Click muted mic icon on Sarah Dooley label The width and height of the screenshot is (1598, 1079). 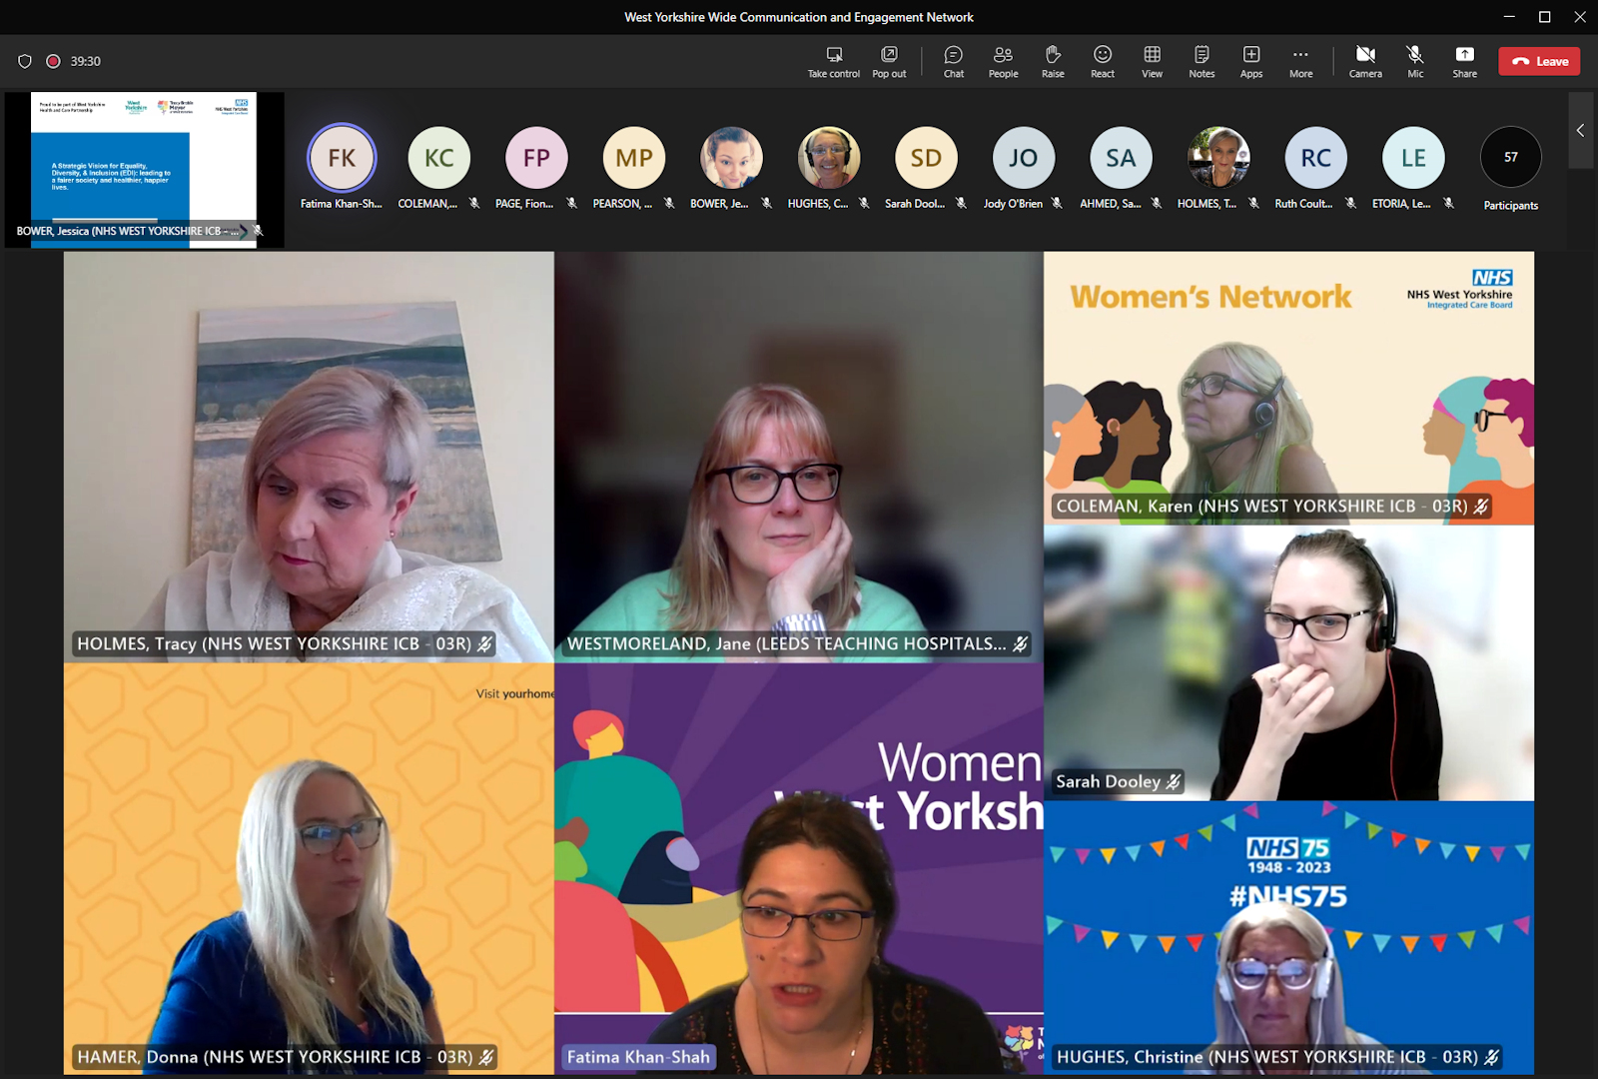point(1174,781)
